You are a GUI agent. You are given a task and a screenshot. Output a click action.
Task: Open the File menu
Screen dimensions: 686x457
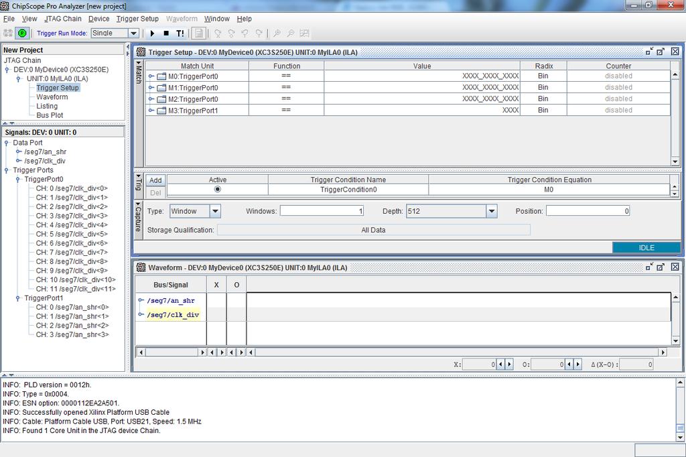9,19
